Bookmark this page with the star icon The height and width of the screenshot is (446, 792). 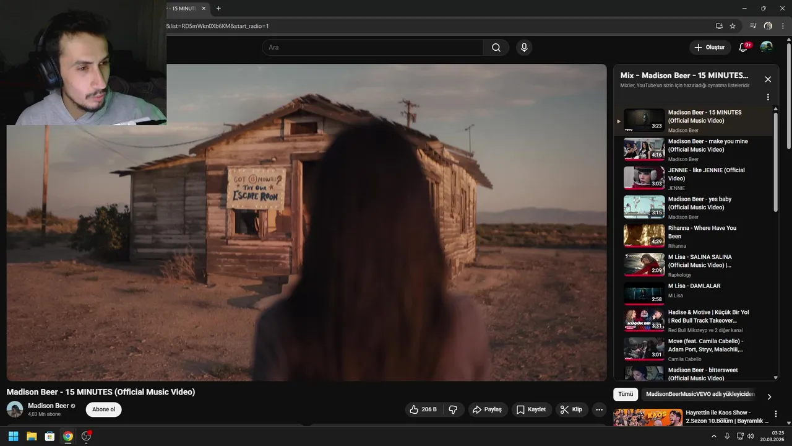click(x=733, y=26)
